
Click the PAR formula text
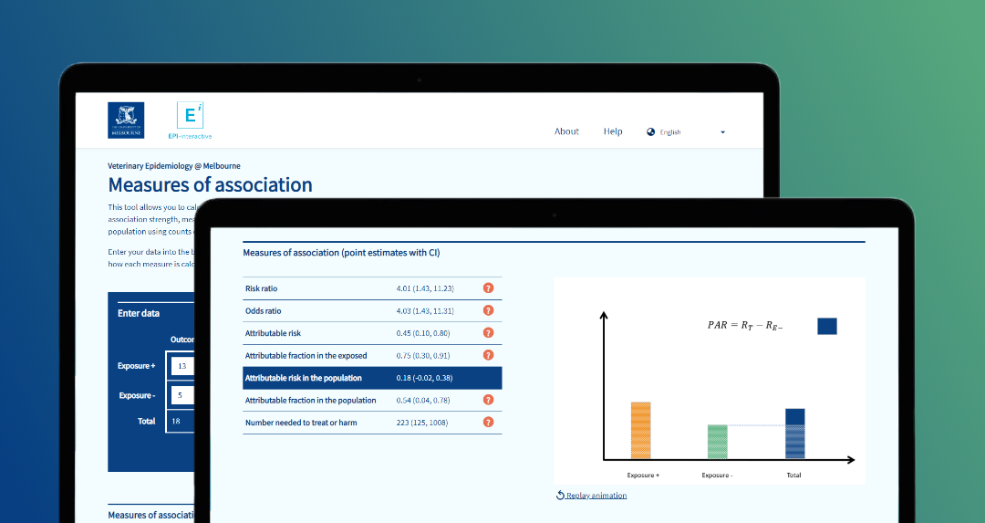coord(745,326)
